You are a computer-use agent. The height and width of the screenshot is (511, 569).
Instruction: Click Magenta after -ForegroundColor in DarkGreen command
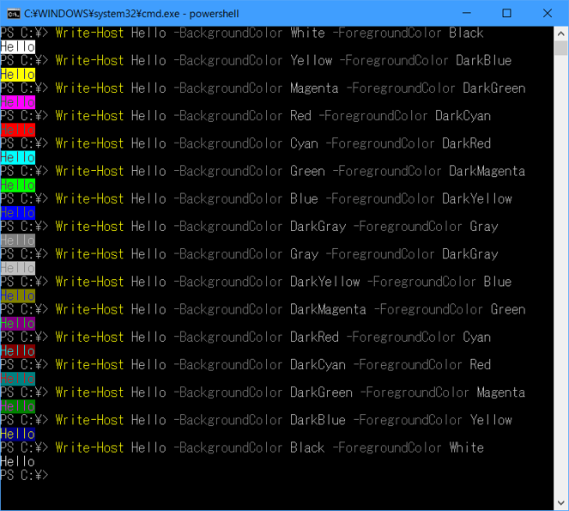tap(501, 392)
